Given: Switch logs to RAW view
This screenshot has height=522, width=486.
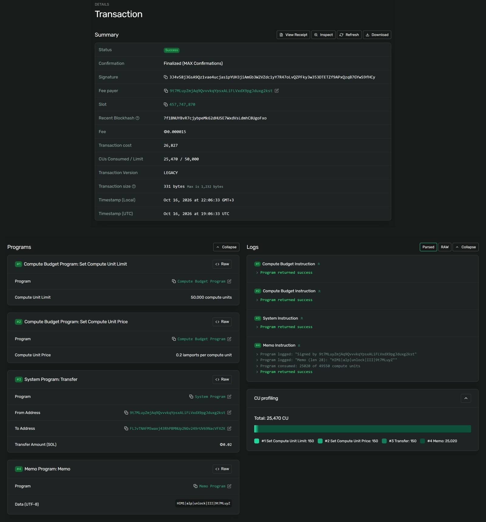Looking at the screenshot, I should pyautogui.click(x=445, y=247).
